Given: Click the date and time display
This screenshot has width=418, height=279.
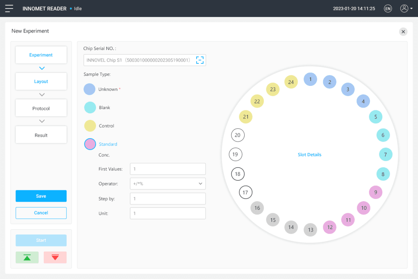Looking at the screenshot, I should coord(354,9).
